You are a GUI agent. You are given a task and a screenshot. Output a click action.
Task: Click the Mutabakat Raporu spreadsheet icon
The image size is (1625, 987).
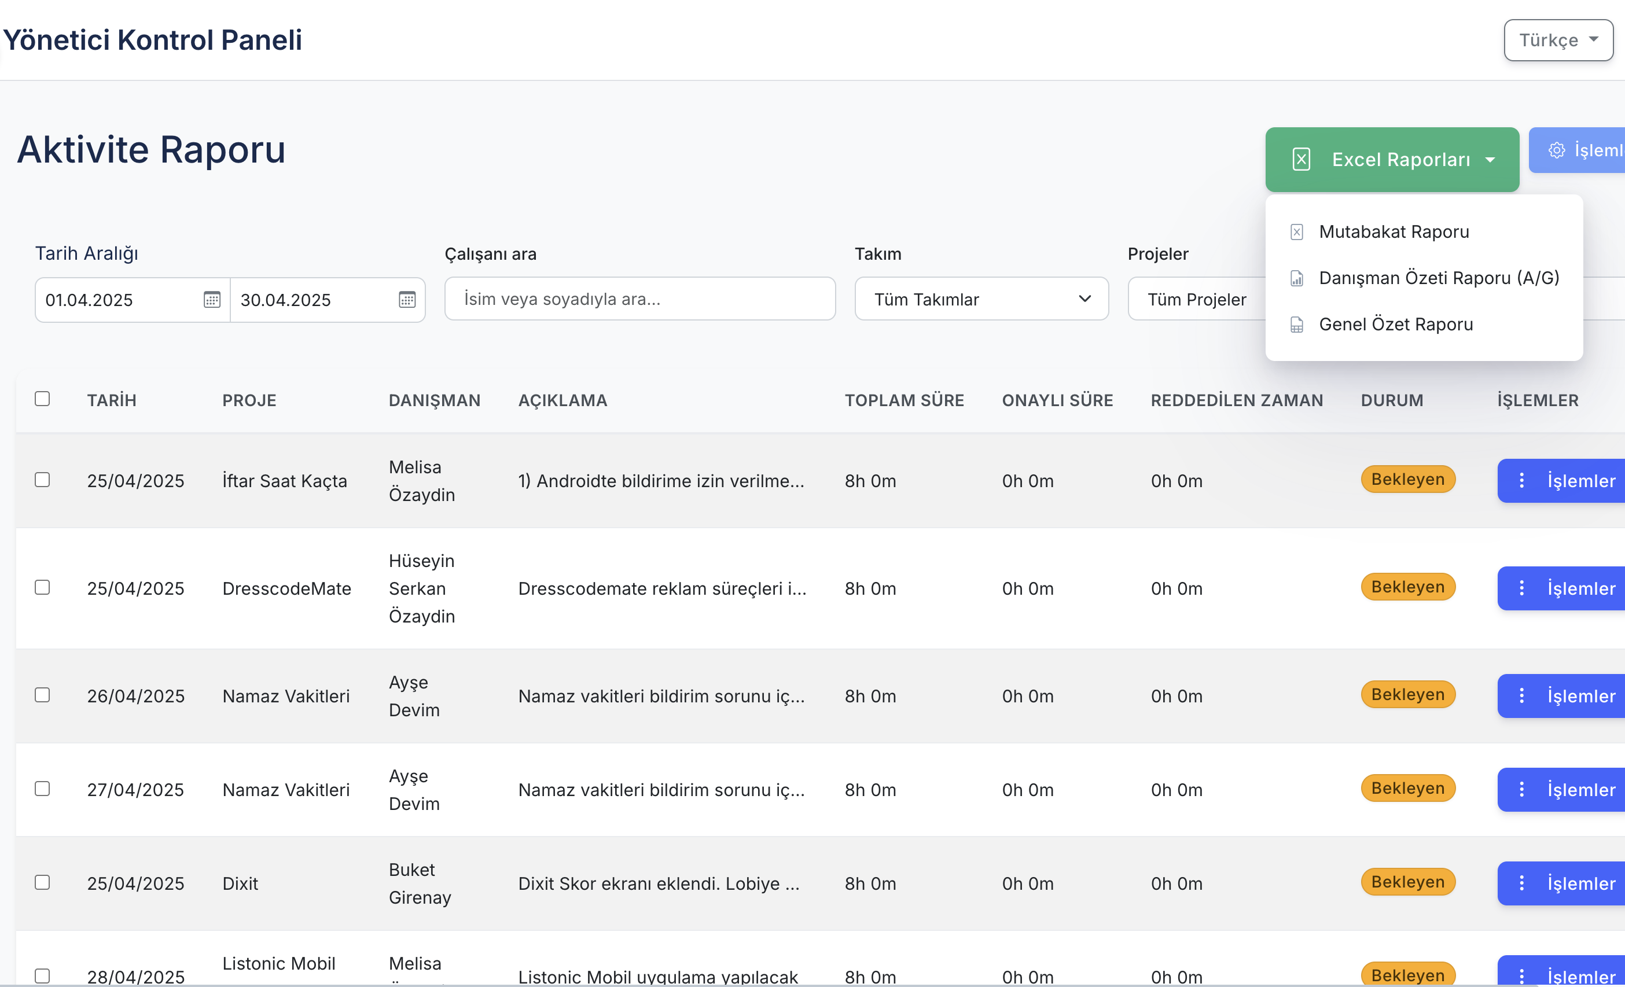[1296, 232]
